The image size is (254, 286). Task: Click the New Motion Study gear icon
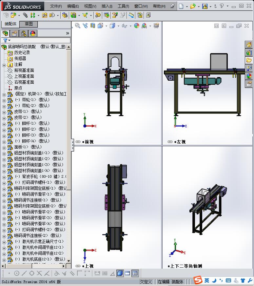tap(98, 15)
